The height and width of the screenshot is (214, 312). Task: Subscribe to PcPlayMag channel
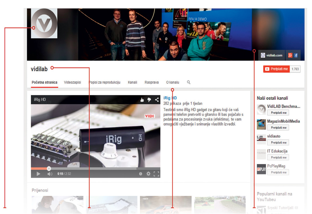coord(279,172)
